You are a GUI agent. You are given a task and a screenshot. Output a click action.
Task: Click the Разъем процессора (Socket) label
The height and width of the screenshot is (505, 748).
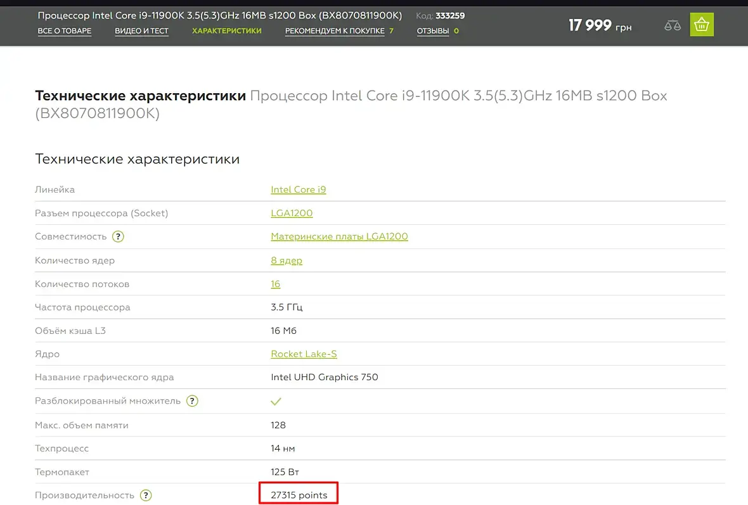tap(101, 213)
